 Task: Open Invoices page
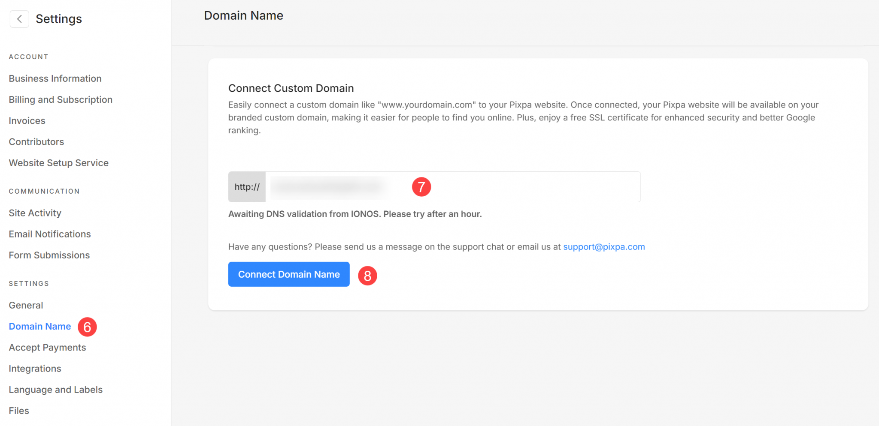tap(27, 120)
